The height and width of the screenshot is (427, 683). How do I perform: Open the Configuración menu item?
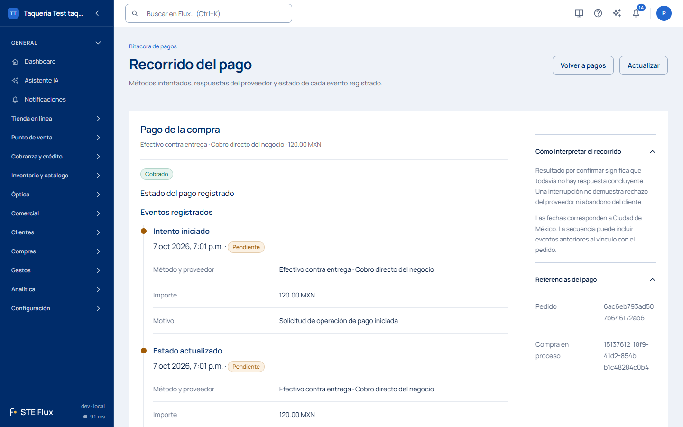[x=57, y=308]
